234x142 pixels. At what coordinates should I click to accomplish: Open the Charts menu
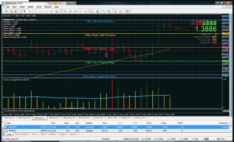31,7
